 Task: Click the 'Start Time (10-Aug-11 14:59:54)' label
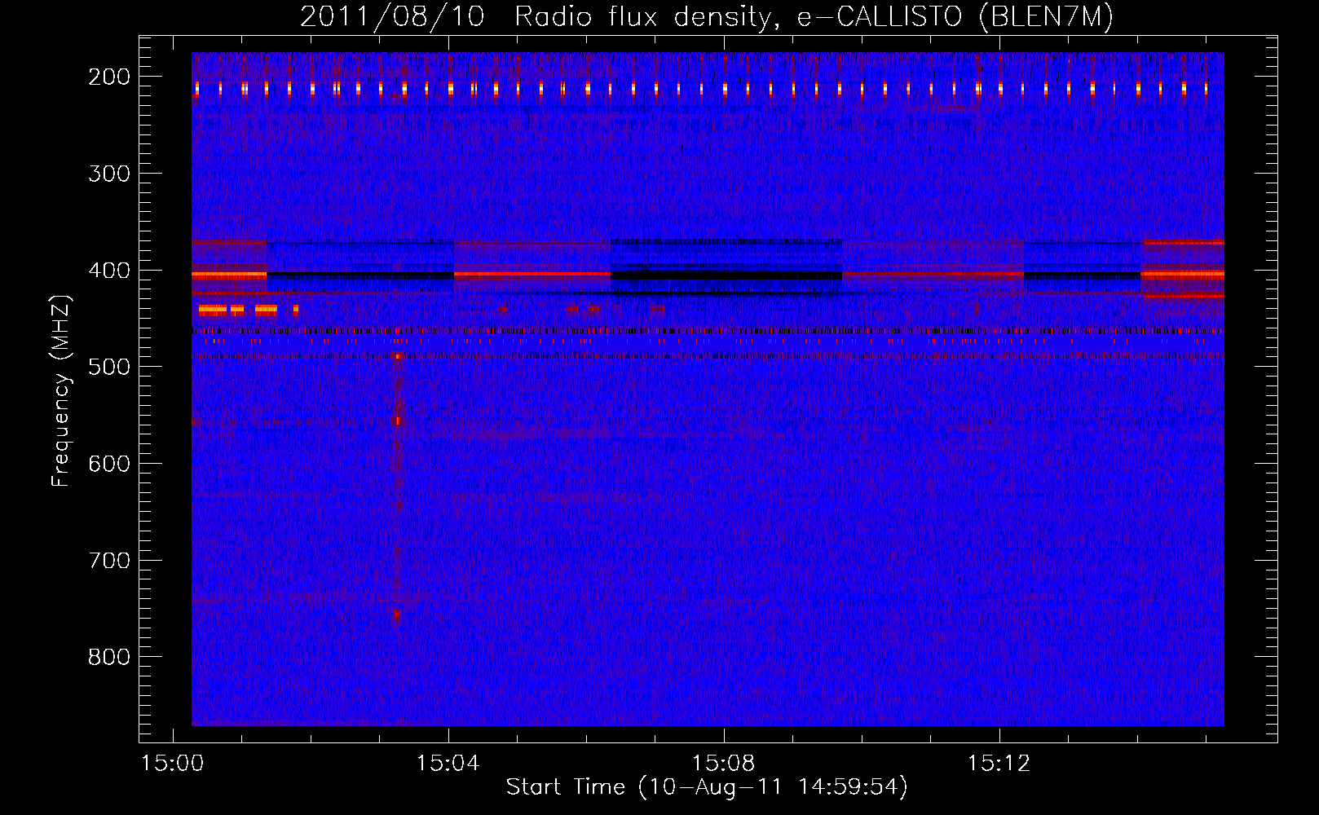pos(707,787)
